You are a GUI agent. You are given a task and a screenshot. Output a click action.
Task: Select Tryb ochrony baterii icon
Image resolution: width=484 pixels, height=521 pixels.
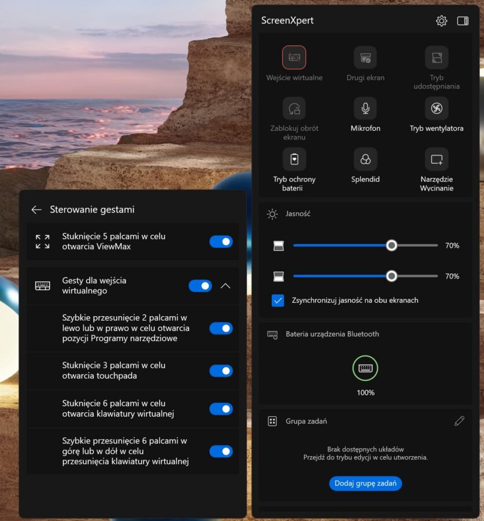[294, 159]
